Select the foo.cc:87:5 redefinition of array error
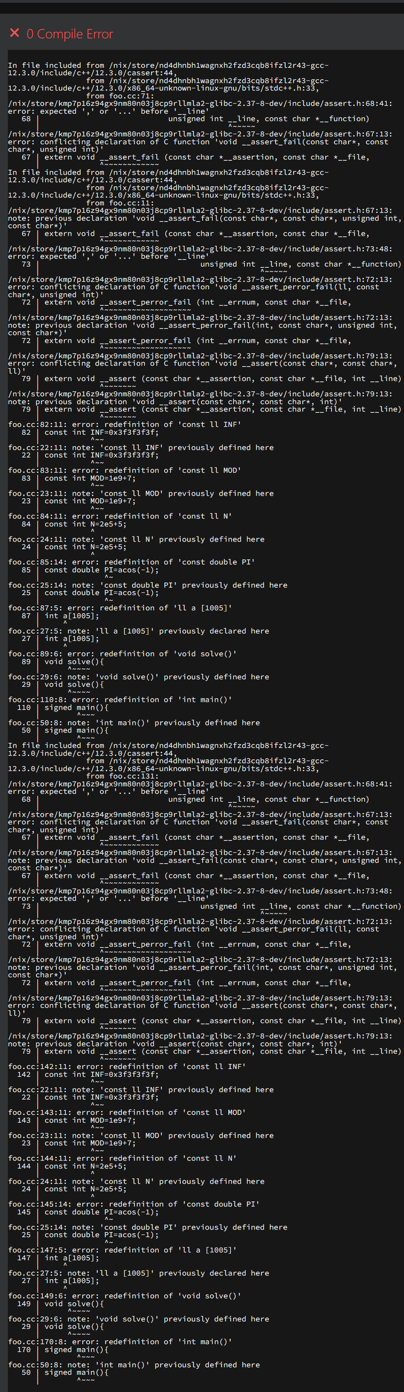Image resolution: width=404 pixels, height=1392 pixels. point(120,608)
